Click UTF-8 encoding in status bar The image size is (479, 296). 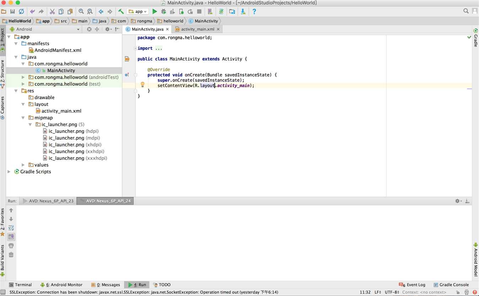pyautogui.click(x=391, y=292)
